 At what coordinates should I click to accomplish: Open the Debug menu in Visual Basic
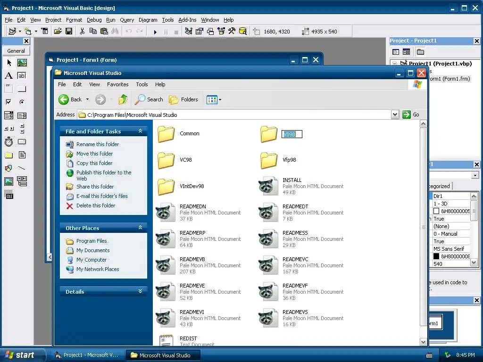(x=94, y=20)
